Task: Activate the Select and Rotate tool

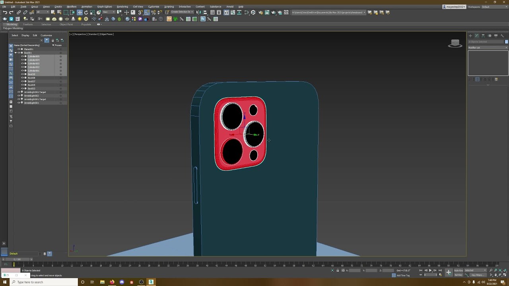Action: click(x=85, y=12)
